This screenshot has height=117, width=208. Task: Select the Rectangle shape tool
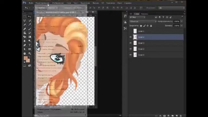pos(30,49)
